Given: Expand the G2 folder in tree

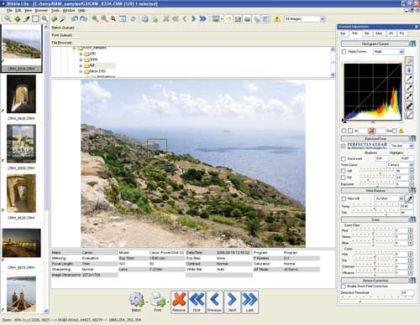Looking at the screenshot, I should coord(81,65).
